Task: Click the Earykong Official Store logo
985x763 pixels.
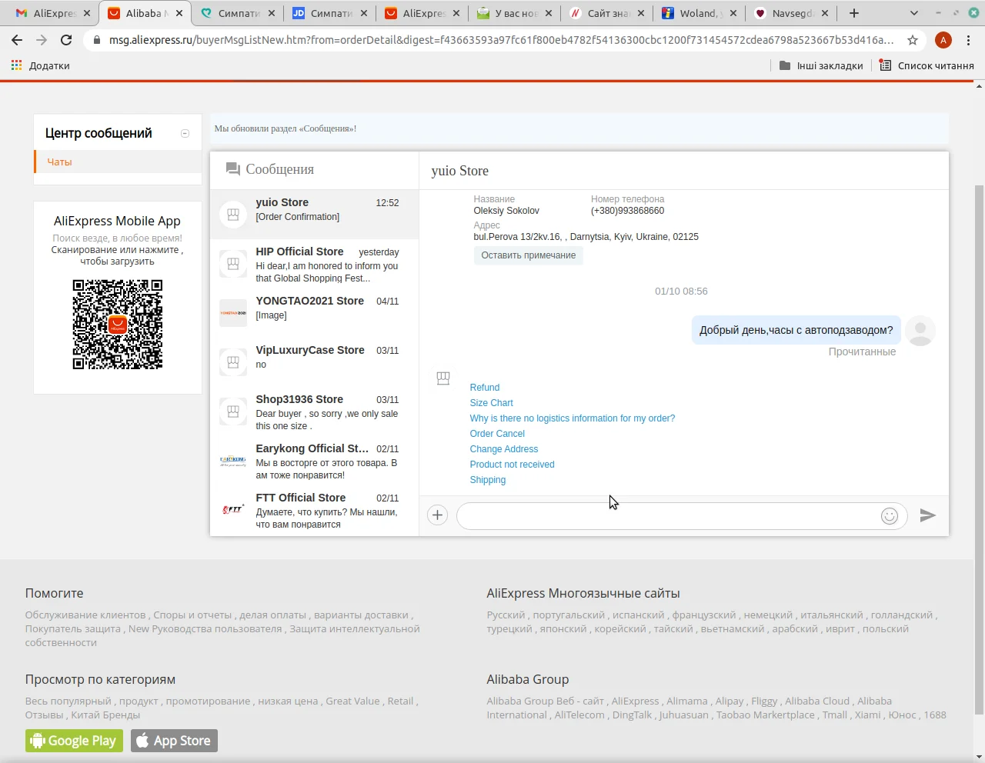Action: pyautogui.click(x=233, y=461)
